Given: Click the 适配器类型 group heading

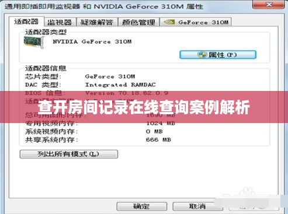Looking at the screenshot, I should 46,32.
